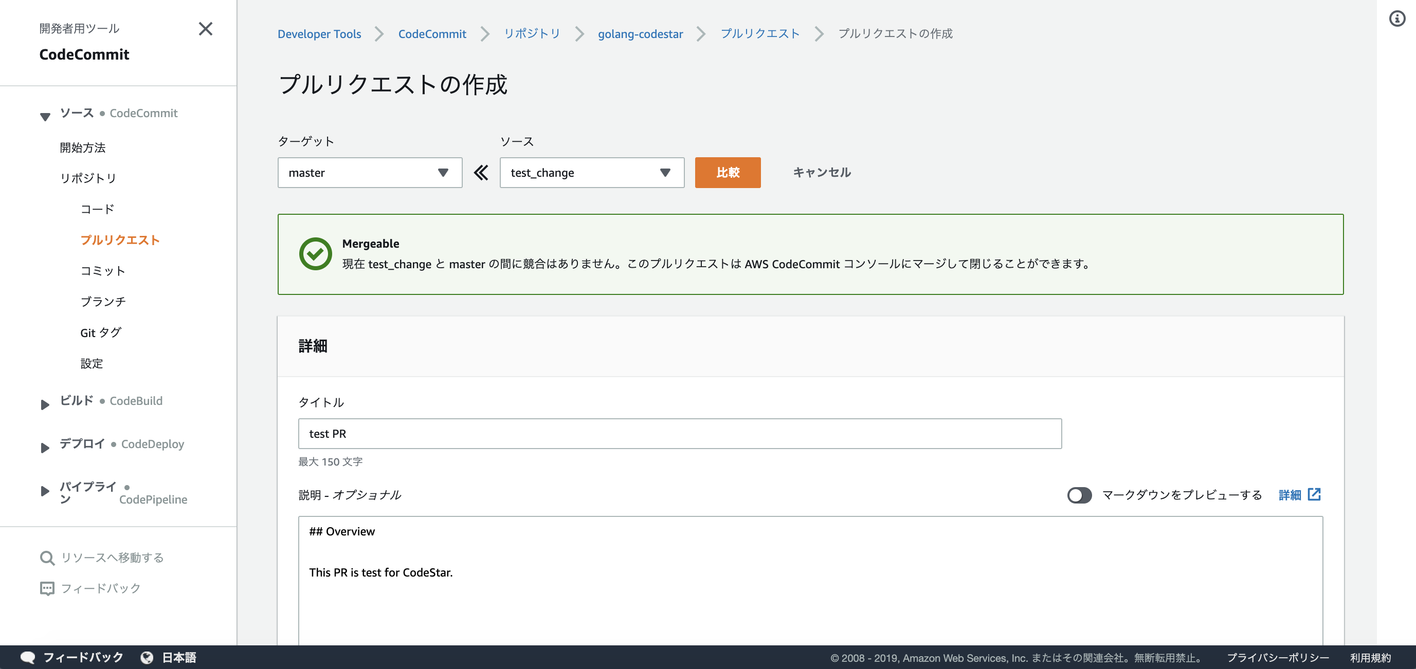
Task: Toggle マークダウンをプレビューする switch
Action: click(1079, 495)
